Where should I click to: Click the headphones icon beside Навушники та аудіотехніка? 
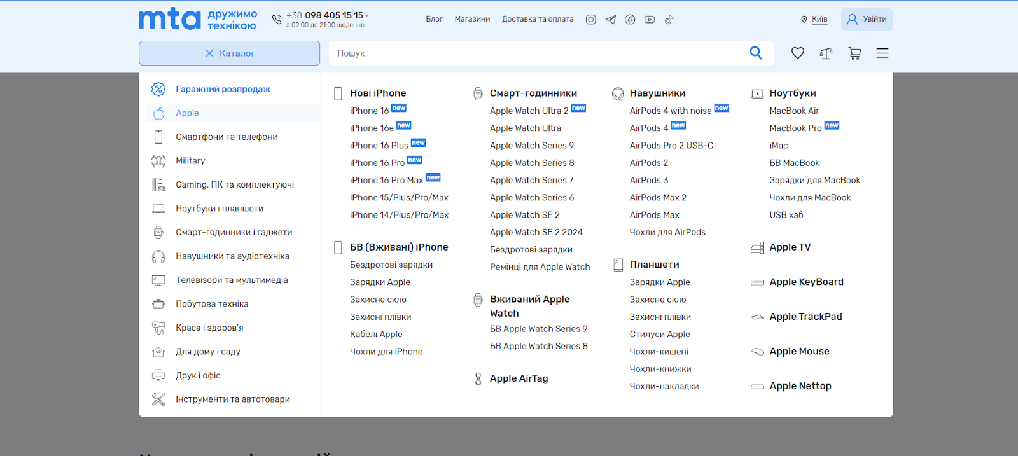coord(158,256)
